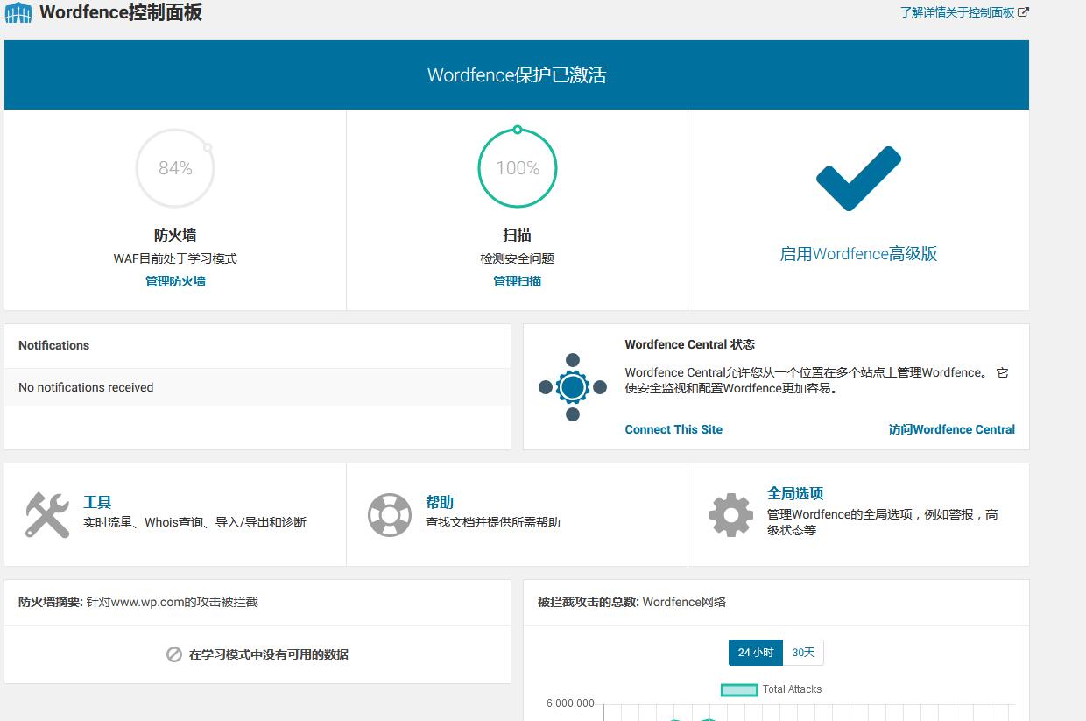This screenshot has height=721, width=1086.
Task: Click the 扫描 title under 100% circle
Action: pos(518,235)
